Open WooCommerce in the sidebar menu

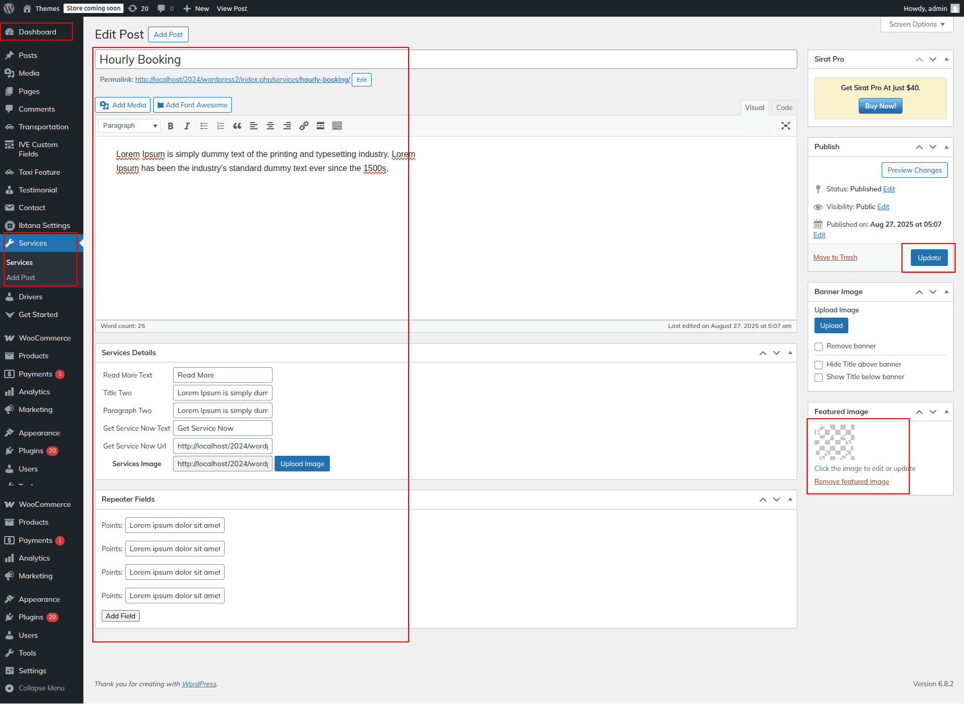point(44,338)
